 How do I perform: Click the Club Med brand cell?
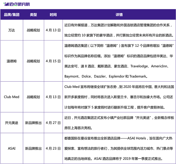(x=12, y=97)
